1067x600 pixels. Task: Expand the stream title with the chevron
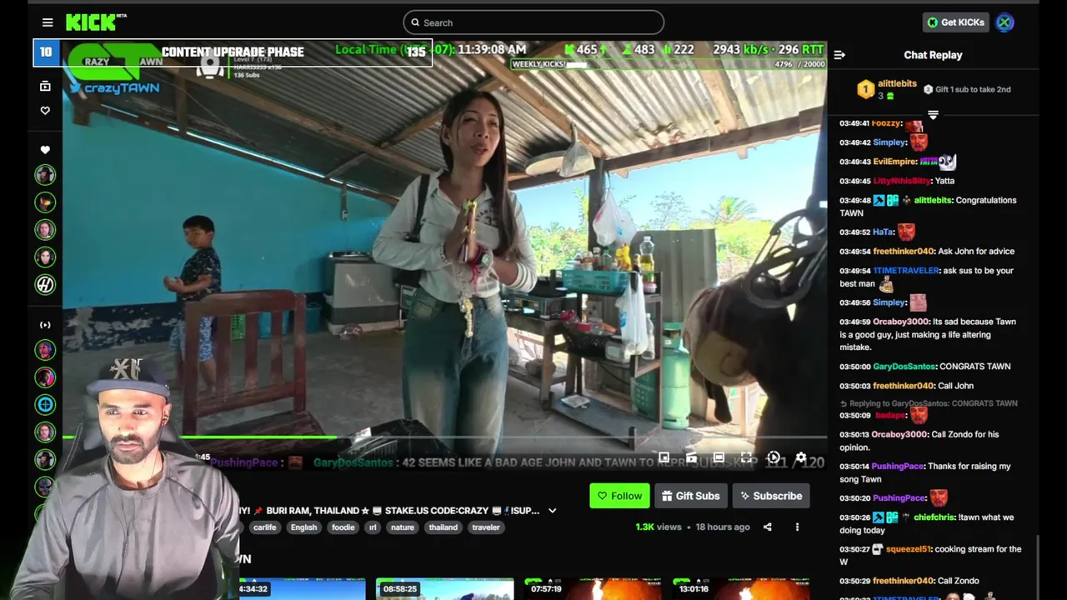pyautogui.click(x=552, y=511)
